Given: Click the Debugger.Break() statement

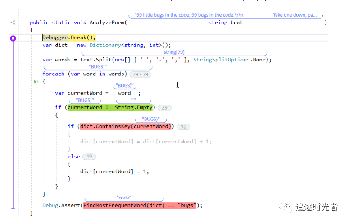Looking at the screenshot, I should pyautogui.click(x=69, y=37).
